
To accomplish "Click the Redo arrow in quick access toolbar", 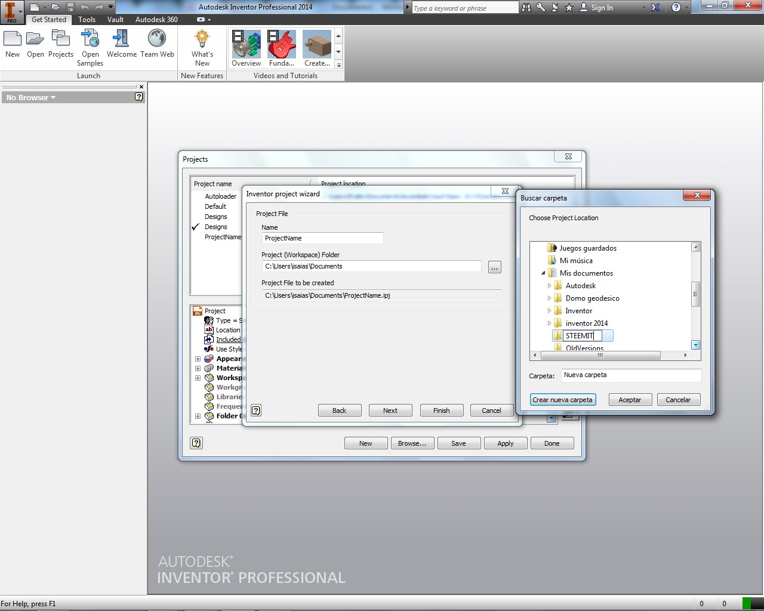I will click(99, 7).
